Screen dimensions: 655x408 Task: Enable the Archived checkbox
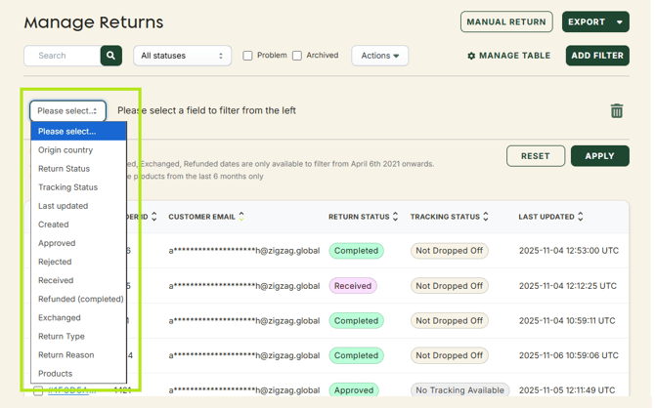point(297,56)
